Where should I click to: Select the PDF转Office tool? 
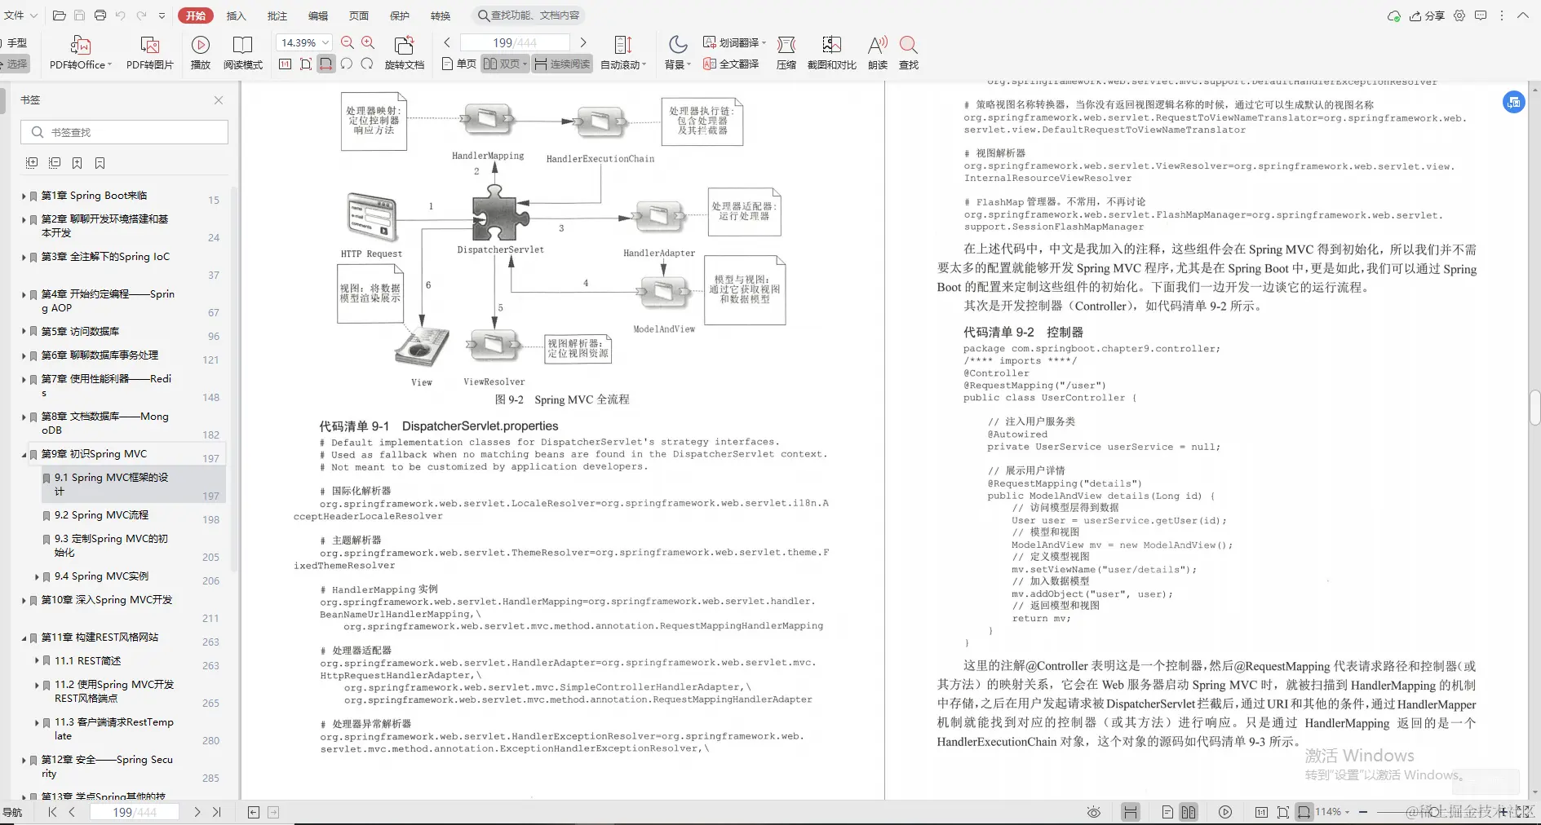[79, 51]
